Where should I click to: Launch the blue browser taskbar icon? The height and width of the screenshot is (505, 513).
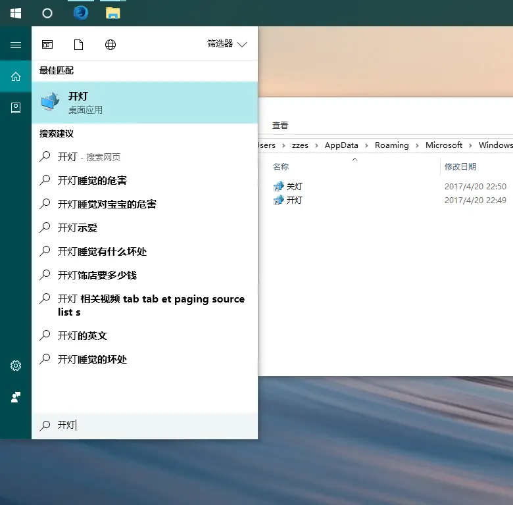pos(80,13)
